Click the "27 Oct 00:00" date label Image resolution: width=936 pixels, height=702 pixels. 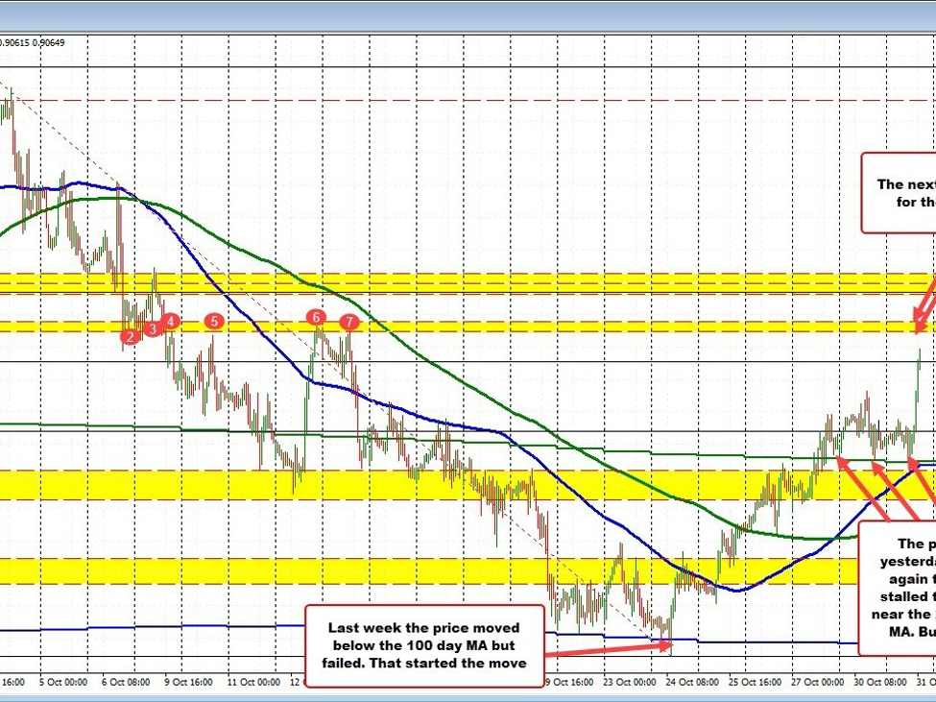tap(818, 682)
